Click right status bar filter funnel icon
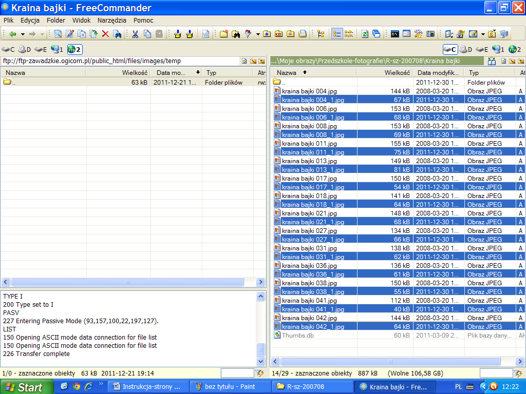Image resolution: width=526 pixels, height=394 pixels. pos(518,373)
